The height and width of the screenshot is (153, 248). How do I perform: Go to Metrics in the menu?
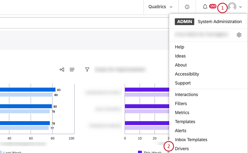(182, 112)
